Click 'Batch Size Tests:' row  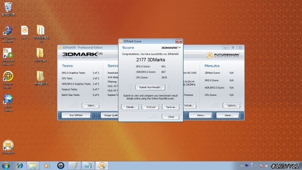(x=80, y=95)
